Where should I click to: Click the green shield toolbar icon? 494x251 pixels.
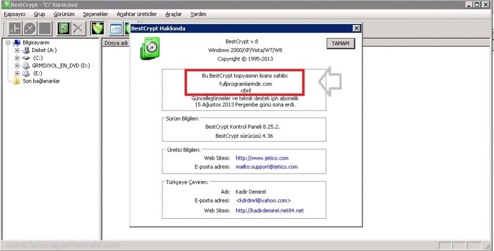tap(98, 28)
